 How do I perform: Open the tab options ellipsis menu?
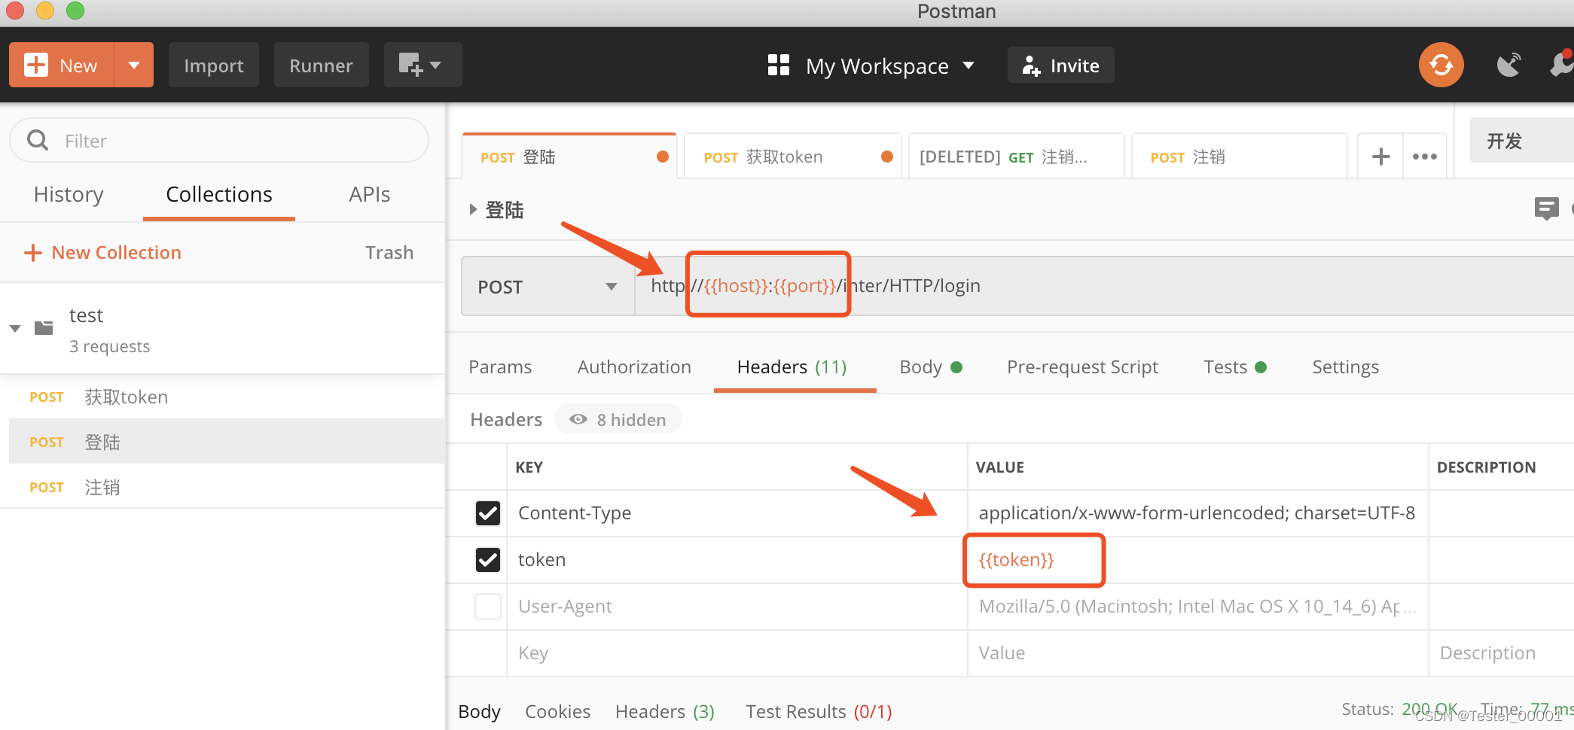[1425, 157]
